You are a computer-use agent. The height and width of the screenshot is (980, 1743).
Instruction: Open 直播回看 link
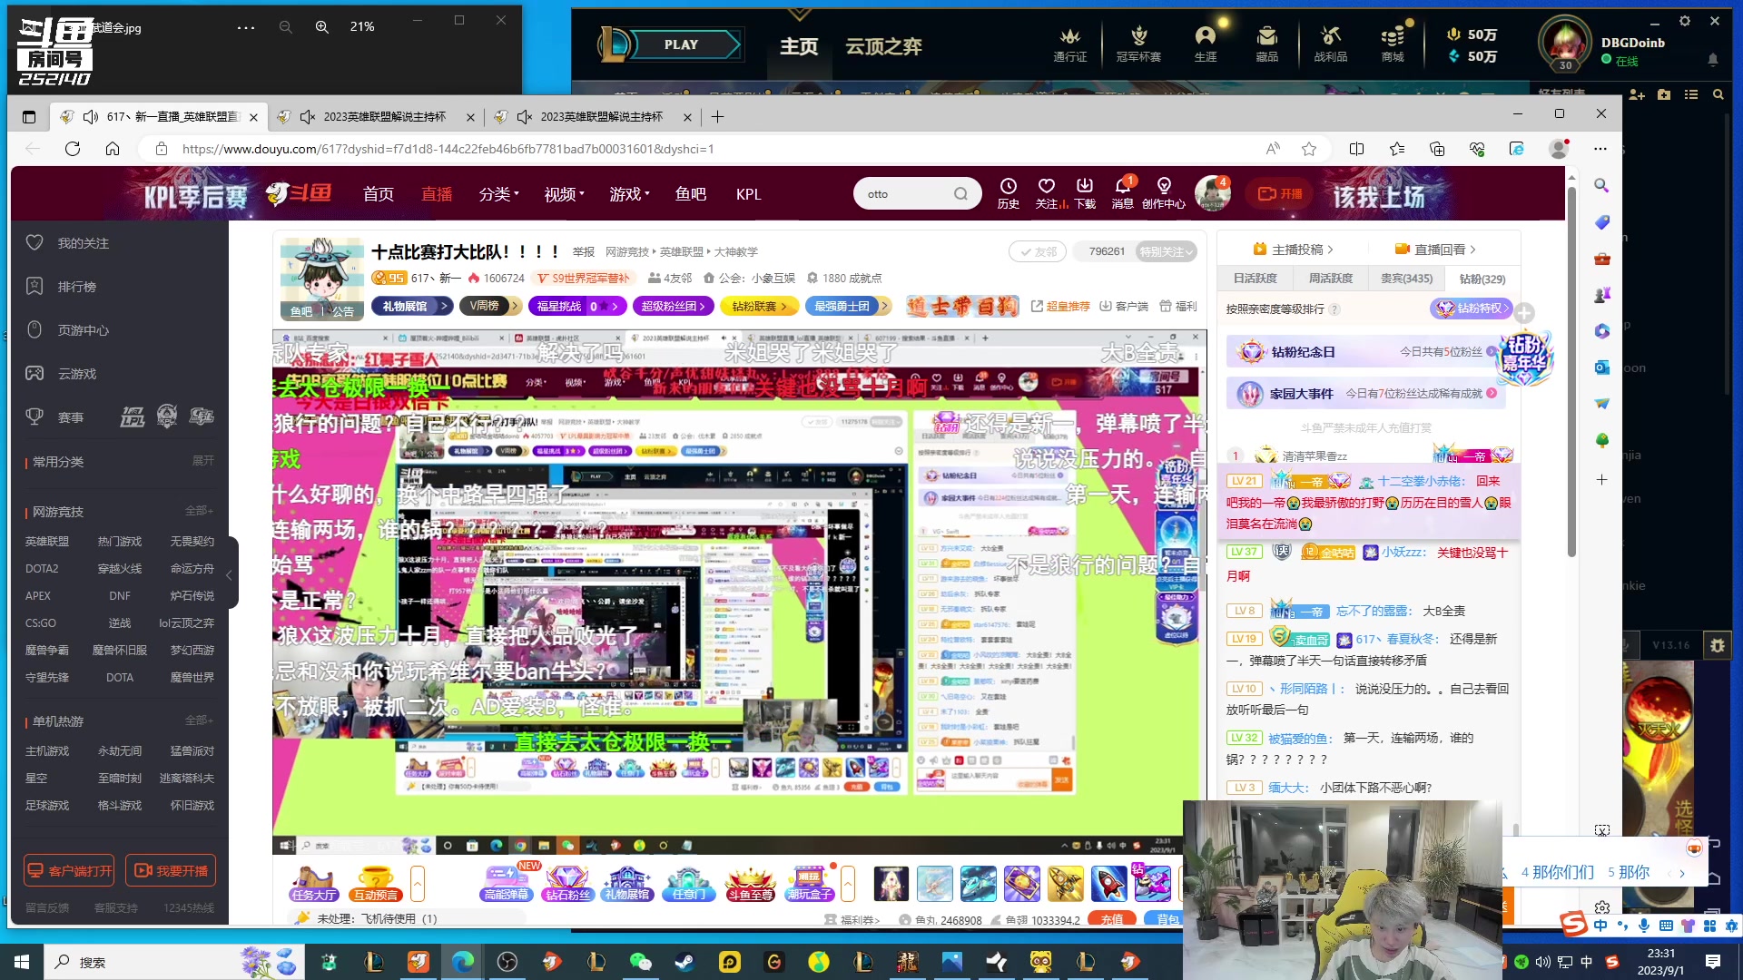click(1436, 250)
